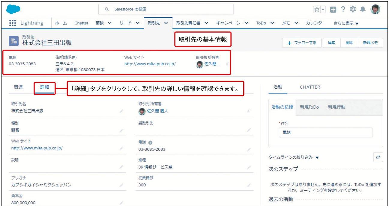Open the Web サイト link in the details section
This screenshot has width=389, height=208.
(37, 148)
